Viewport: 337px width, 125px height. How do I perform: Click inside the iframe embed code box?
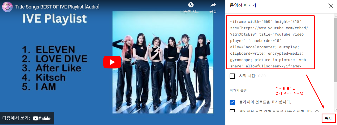(x=270, y=42)
